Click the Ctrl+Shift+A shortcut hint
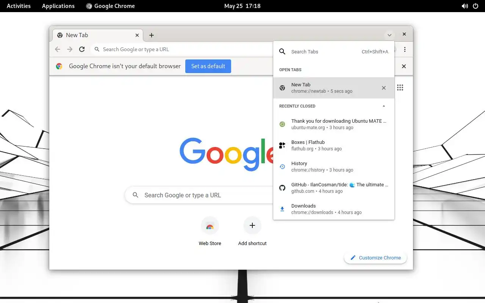Screen dimensions: 485x303 (375, 52)
